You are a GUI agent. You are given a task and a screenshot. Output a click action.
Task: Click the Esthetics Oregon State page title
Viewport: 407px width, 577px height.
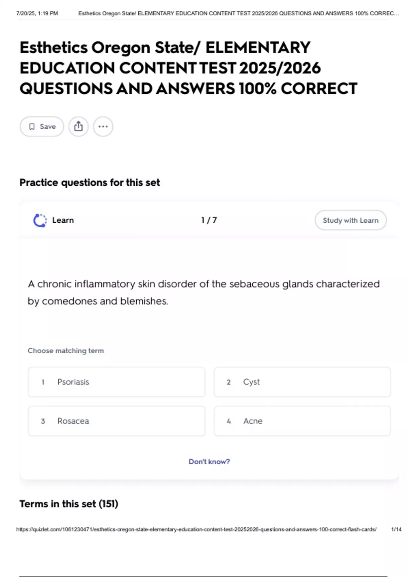(188, 68)
